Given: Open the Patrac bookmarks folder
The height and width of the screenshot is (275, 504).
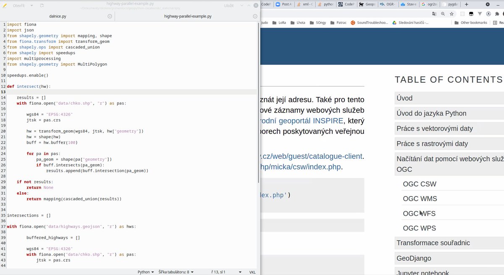Looking at the screenshot, I should [338, 23].
